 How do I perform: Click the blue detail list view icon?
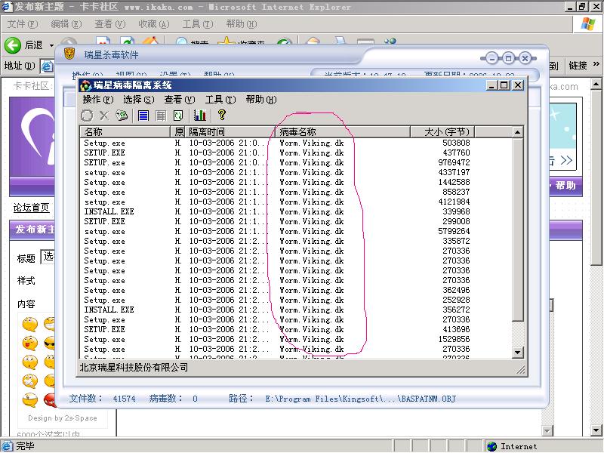pos(143,116)
